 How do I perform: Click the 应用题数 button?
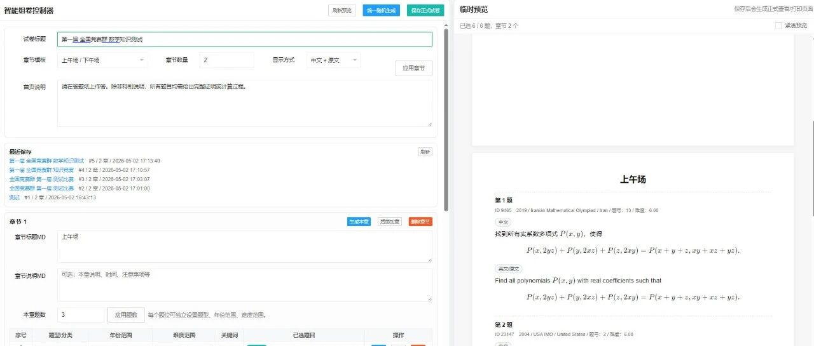click(126, 315)
